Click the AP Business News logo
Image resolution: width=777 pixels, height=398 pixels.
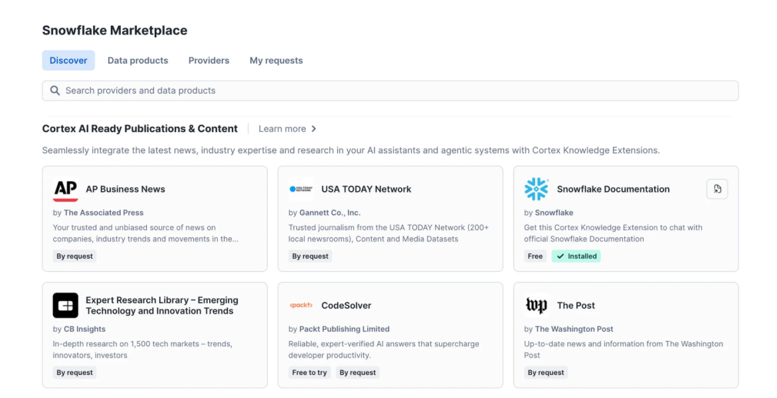pyautogui.click(x=65, y=190)
